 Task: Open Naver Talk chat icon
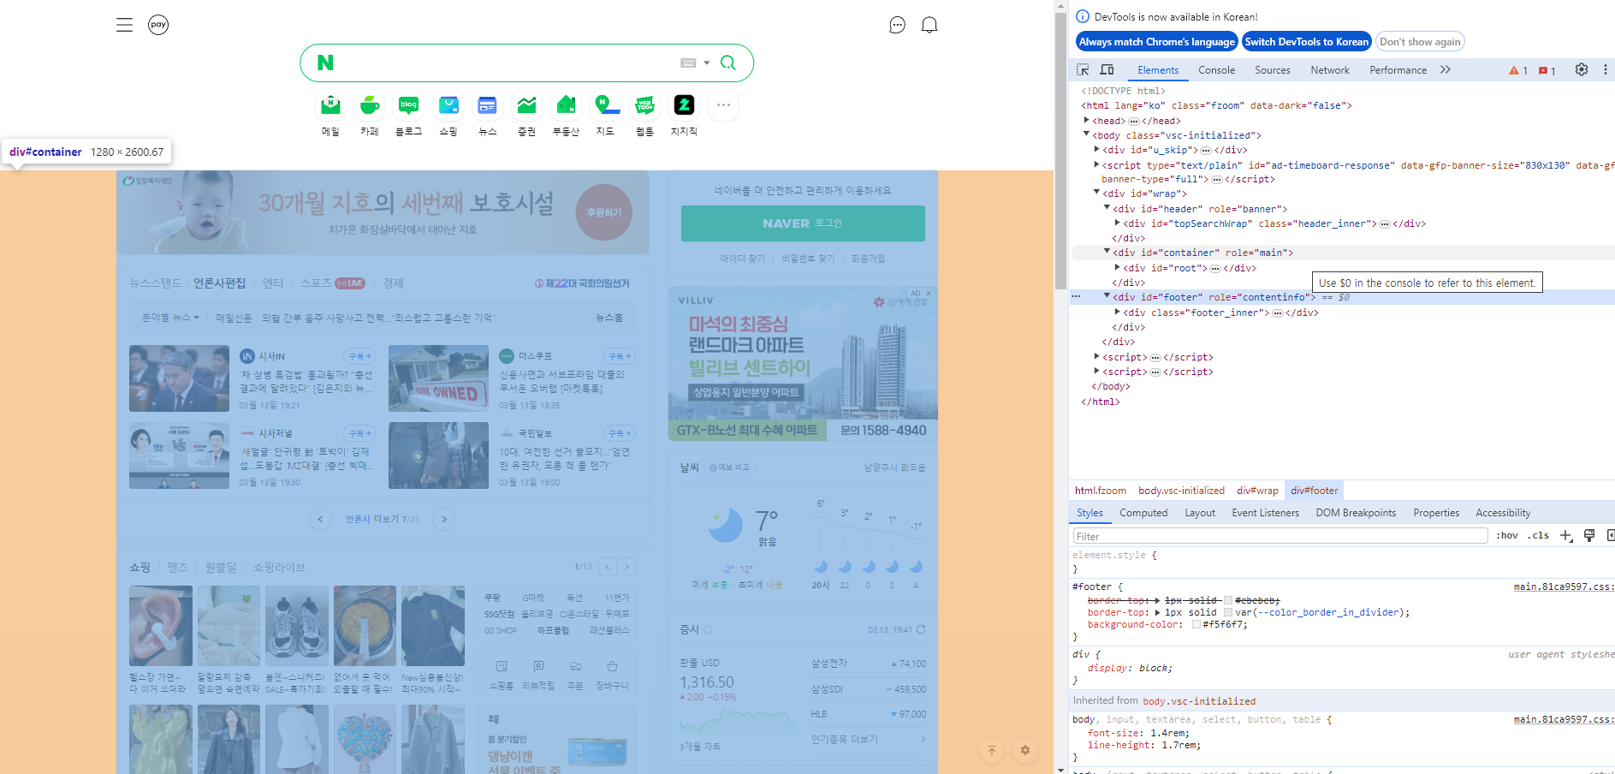pyautogui.click(x=897, y=25)
